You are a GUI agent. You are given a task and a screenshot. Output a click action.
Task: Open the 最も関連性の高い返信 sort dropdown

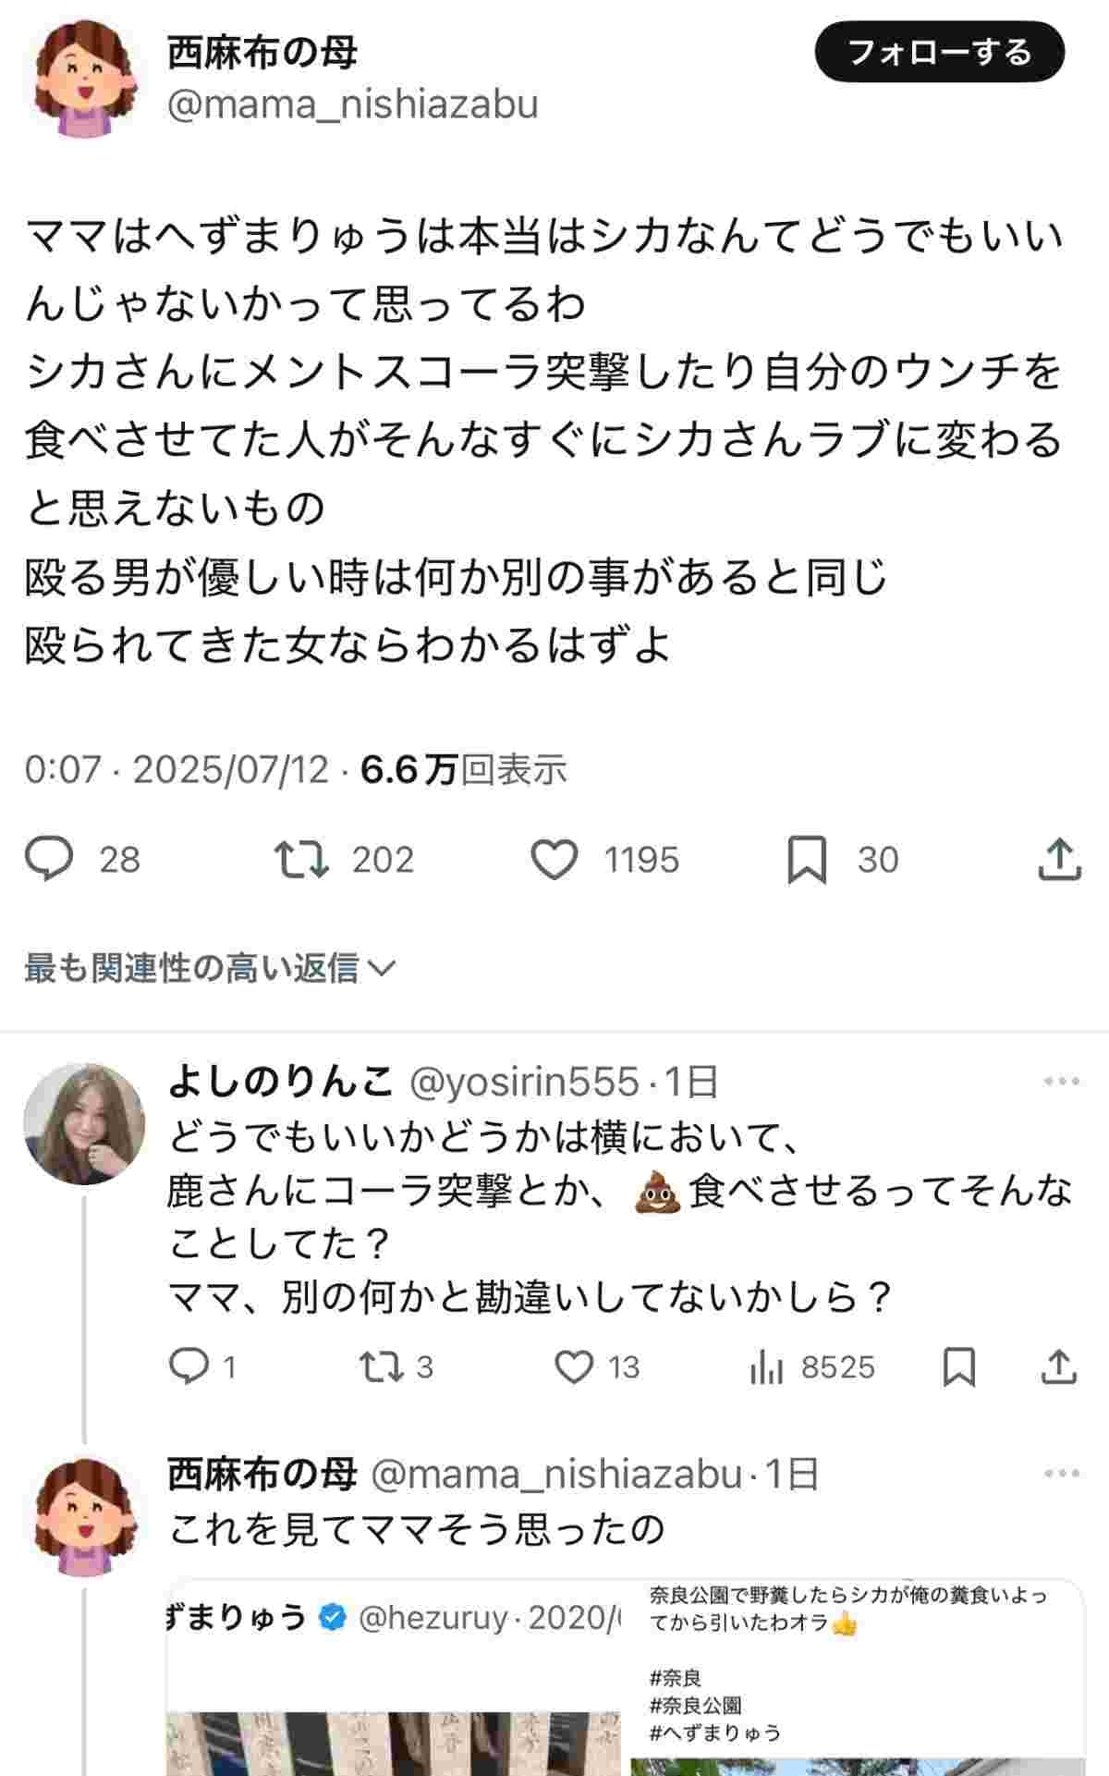coord(211,968)
